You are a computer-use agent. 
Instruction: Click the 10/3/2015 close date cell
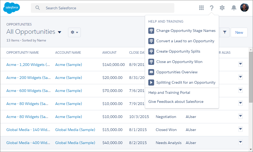[139, 117]
